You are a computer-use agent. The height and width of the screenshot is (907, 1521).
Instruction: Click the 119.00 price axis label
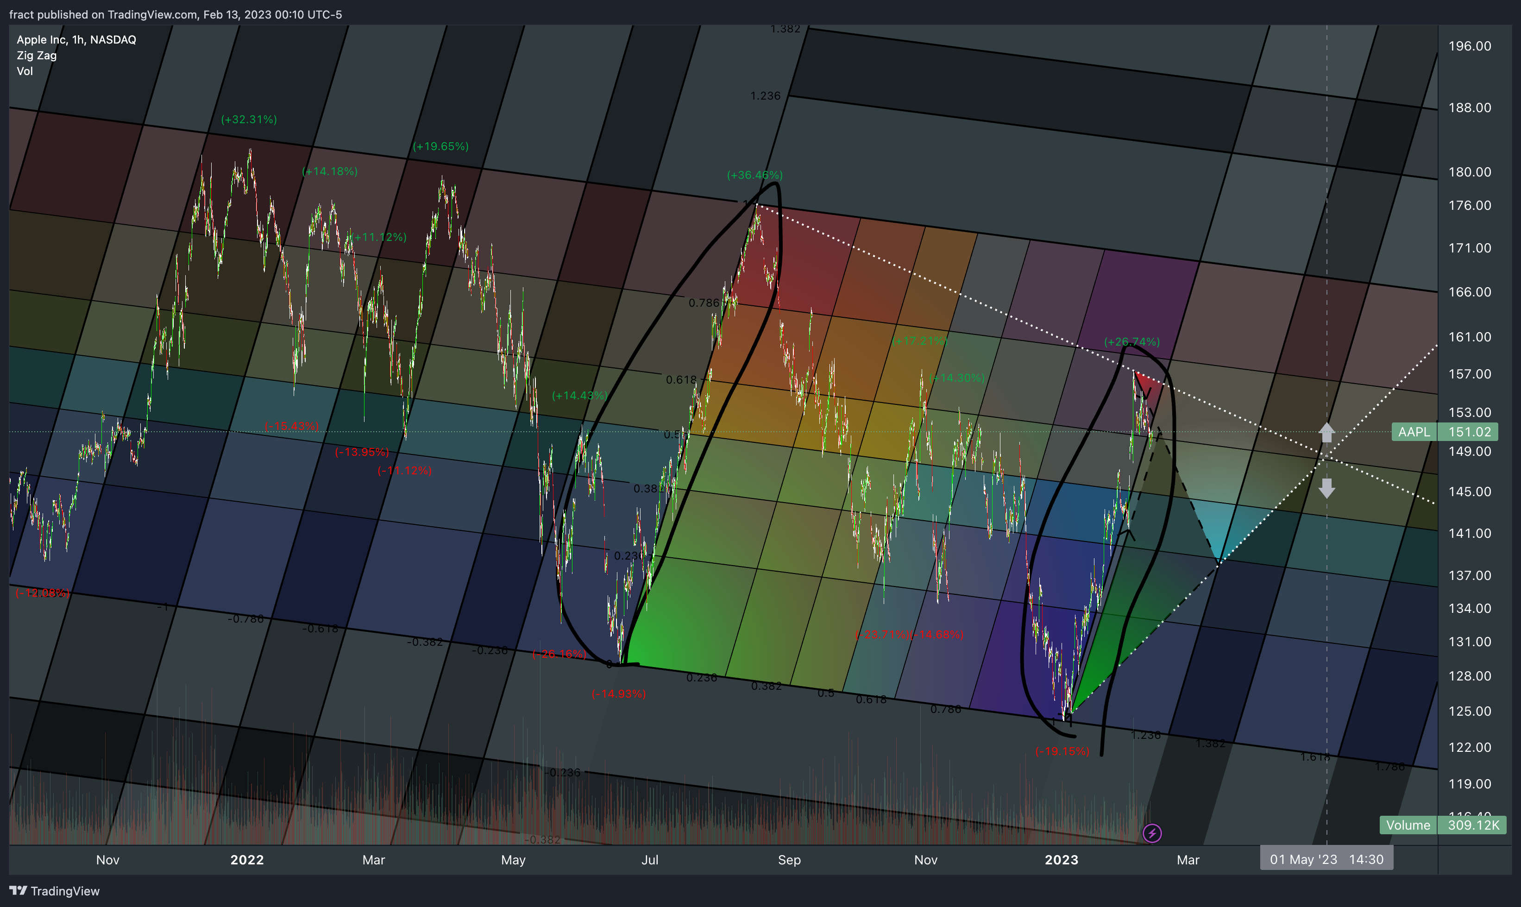(1470, 784)
